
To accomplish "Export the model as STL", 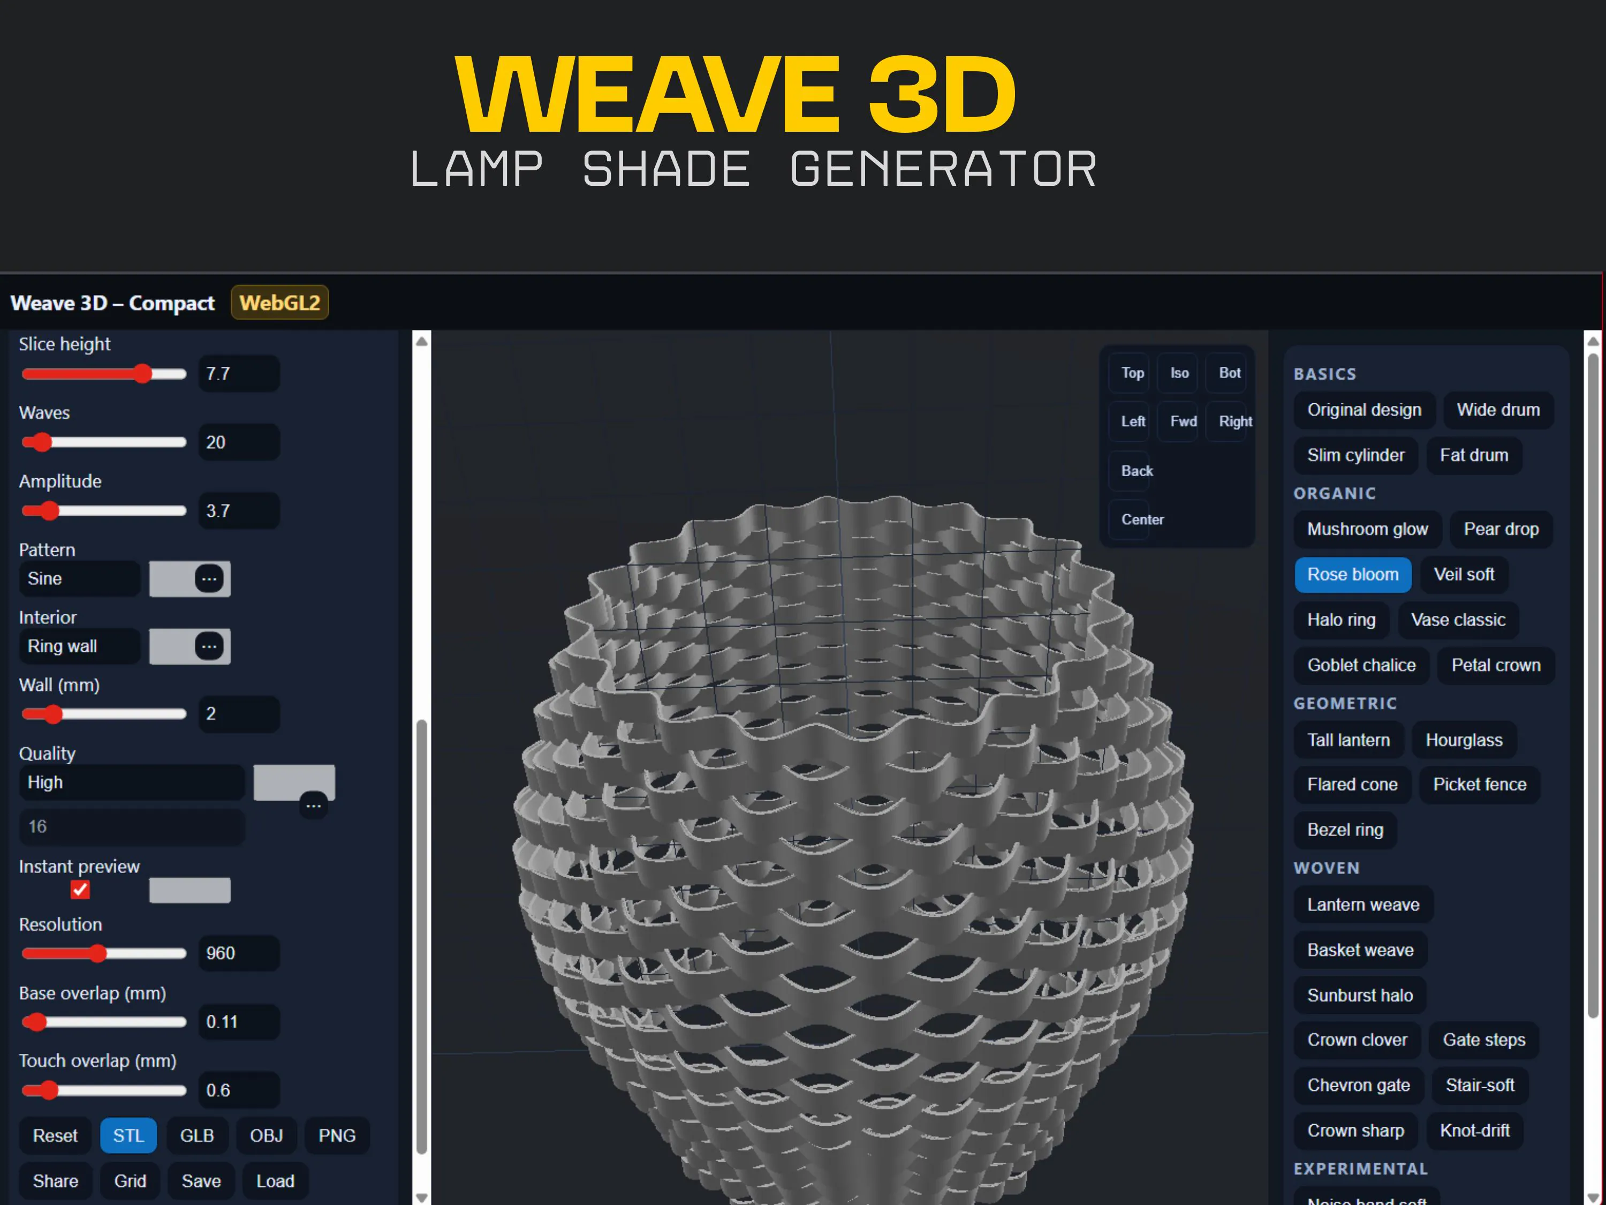I will click(x=128, y=1135).
